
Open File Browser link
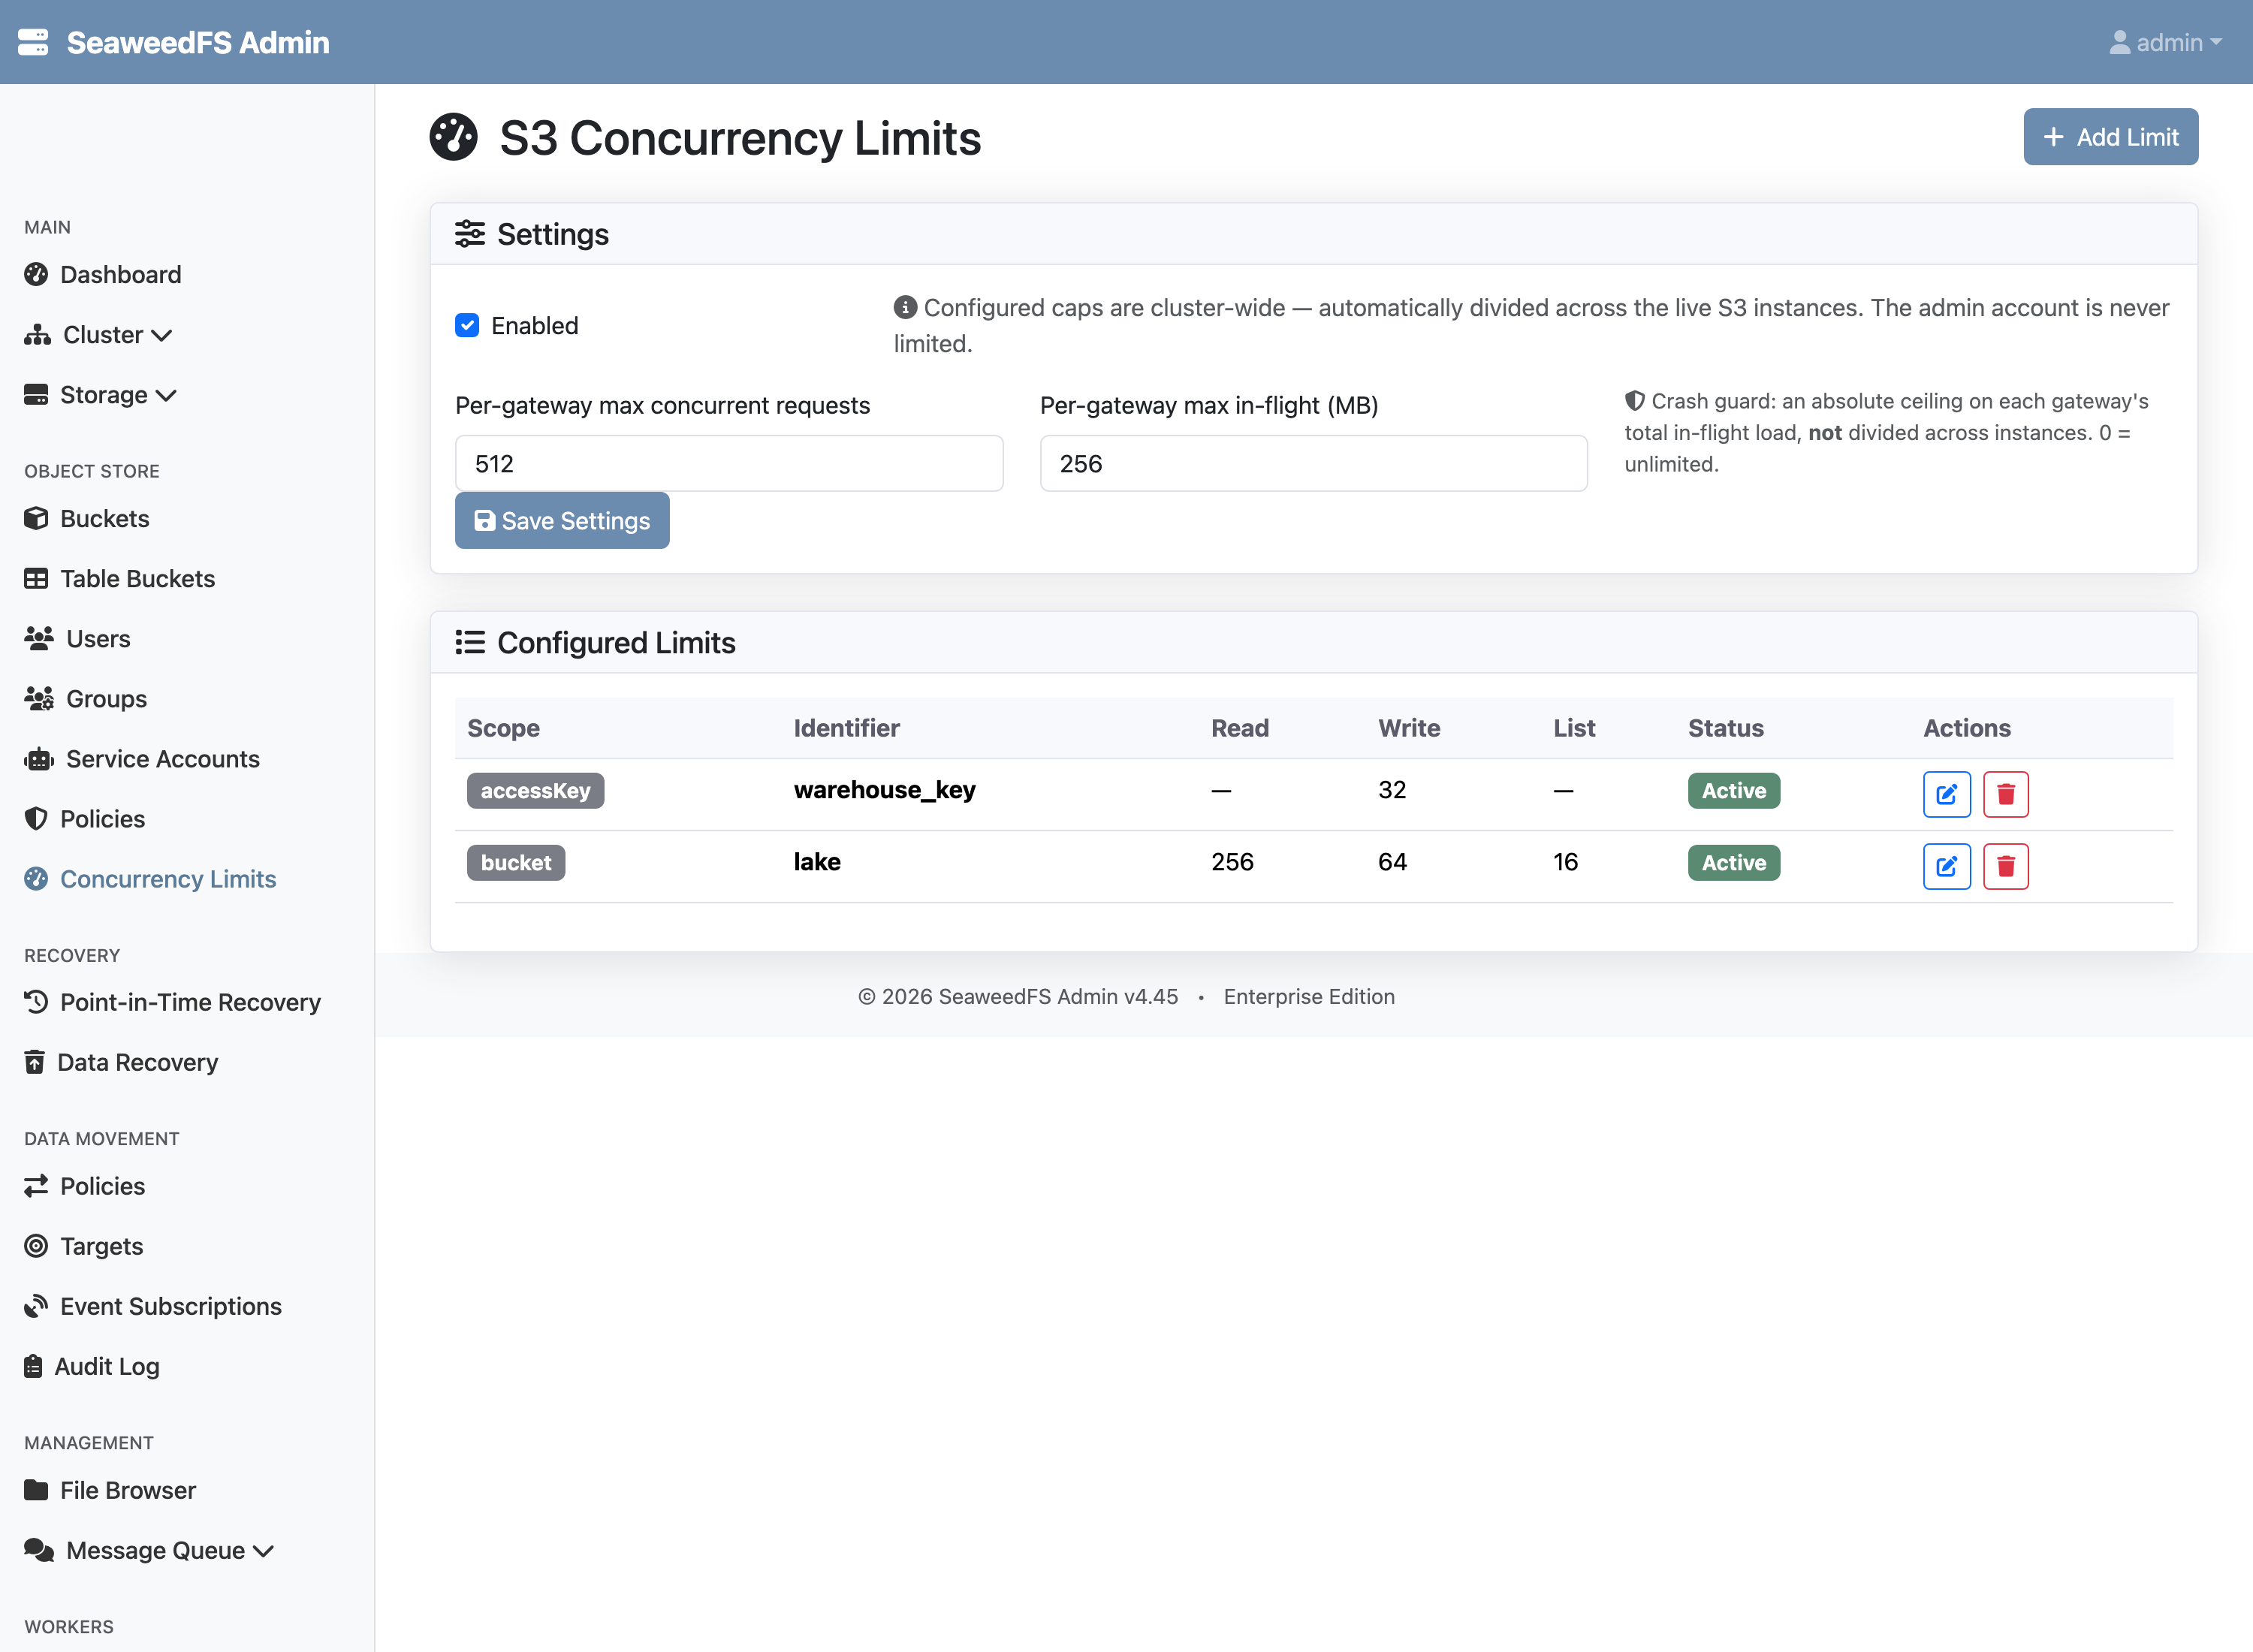[128, 1489]
